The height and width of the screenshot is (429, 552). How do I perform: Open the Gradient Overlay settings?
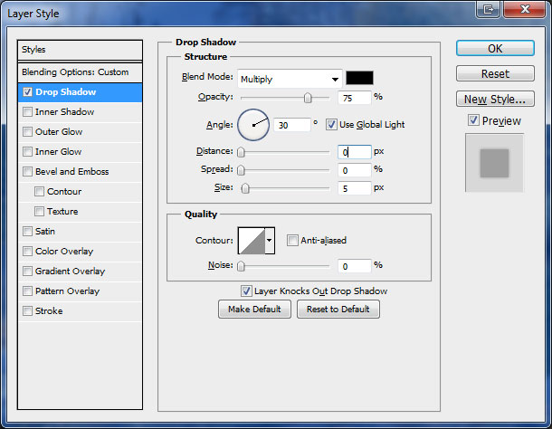pyautogui.click(x=70, y=272)
